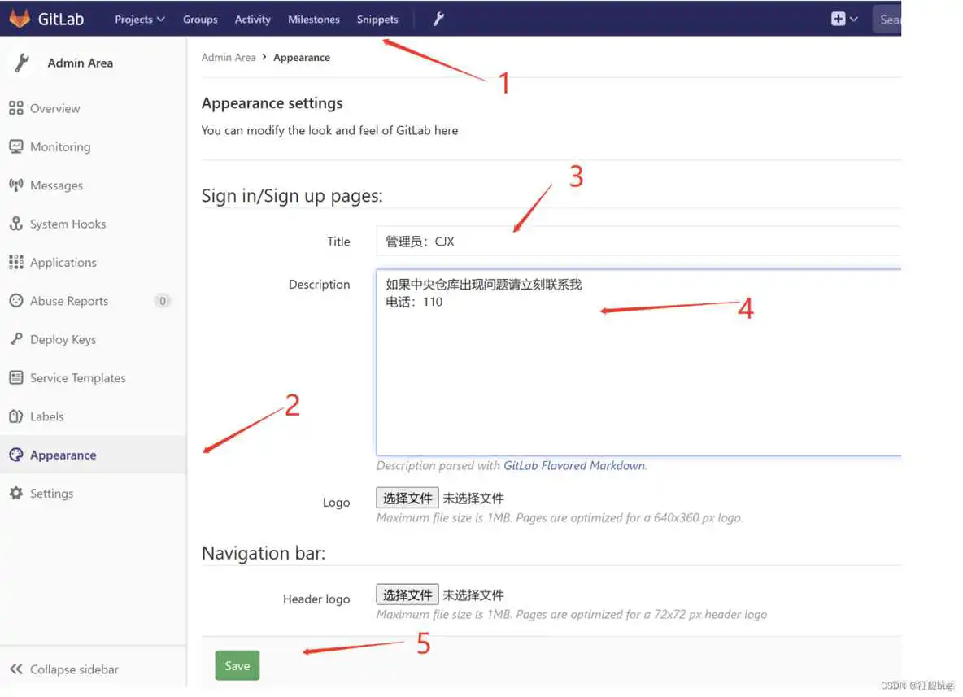Open the admin wrench icon in top bar
This screenshot has width=963, height=697.
[438, 18]
